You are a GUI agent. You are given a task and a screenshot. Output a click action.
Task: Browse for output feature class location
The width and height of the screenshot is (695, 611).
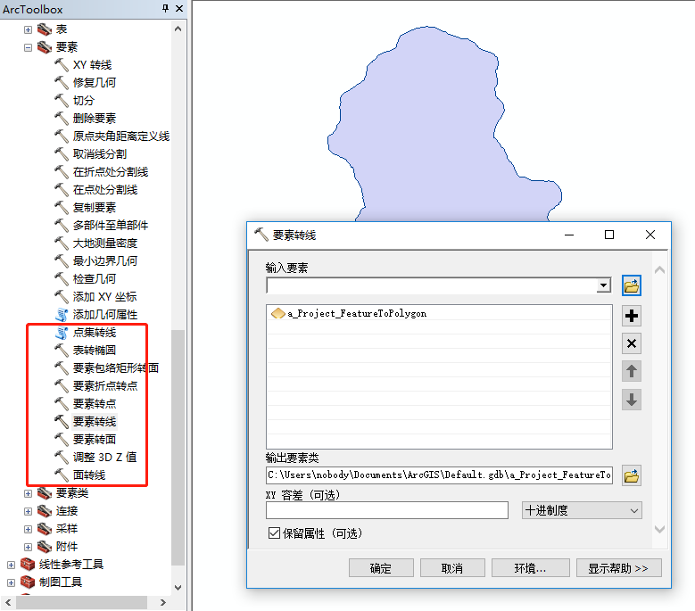tap(631, 475)
